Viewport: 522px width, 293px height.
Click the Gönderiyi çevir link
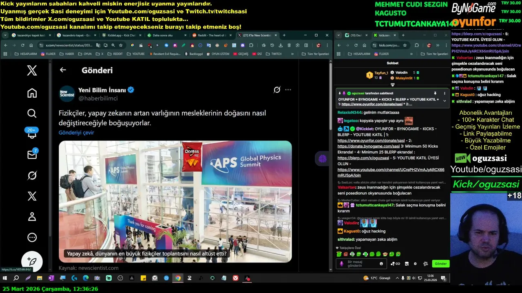pyautogui.click(x=76, y=133)
